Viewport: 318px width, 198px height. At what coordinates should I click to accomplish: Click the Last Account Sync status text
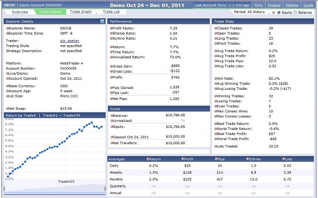pos(222,5)
